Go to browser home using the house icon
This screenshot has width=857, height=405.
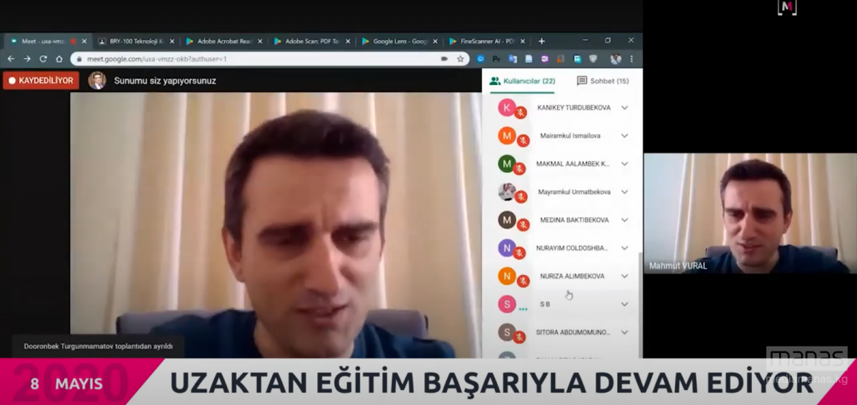click(x=59, y=59)
